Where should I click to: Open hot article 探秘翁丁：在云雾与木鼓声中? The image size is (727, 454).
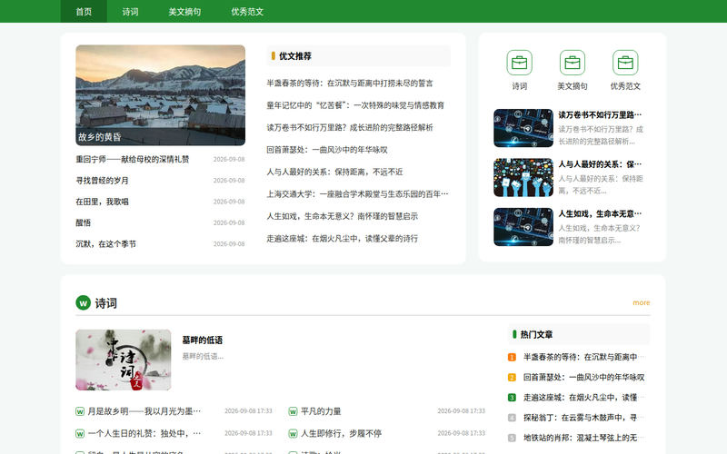tap(583, 418)
